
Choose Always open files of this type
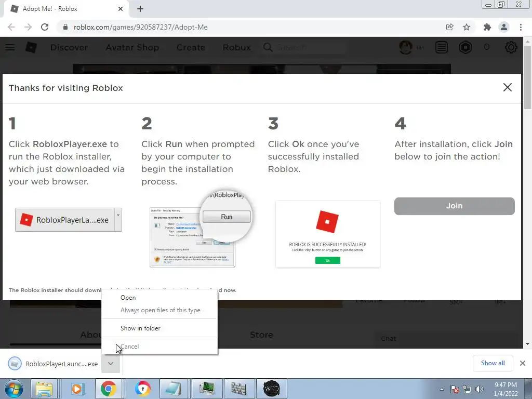(159, 310)
